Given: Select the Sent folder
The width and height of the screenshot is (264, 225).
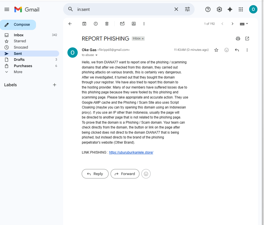Looking at the screenshot, I should [29, 53].
